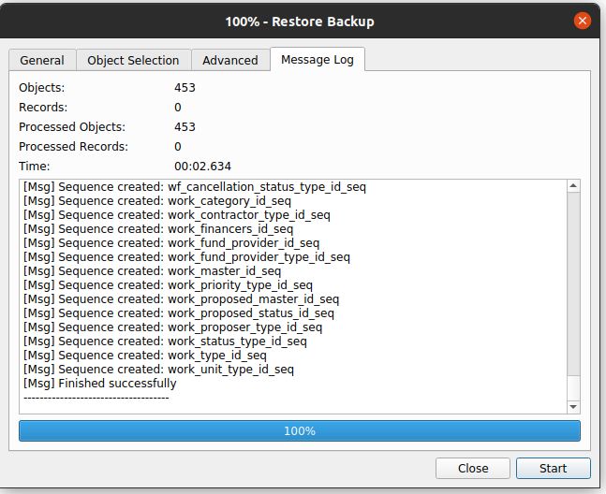Select the work_status_type_id_seq log line
The image size is (606, 494).
[x=165, y=341]
